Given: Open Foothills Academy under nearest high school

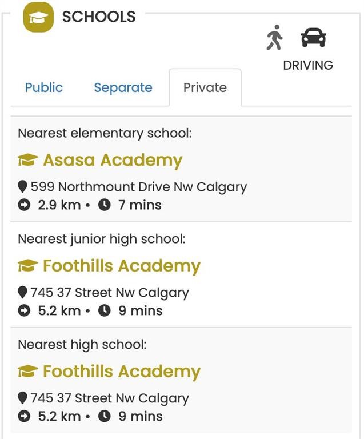Looking at the screenshot, I should point(122,371).
